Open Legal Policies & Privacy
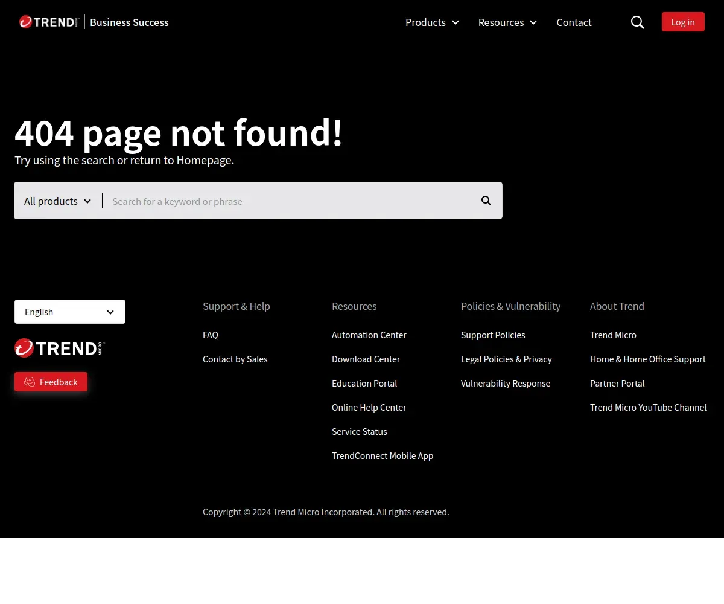The width and height of the screenshot is (724, 604). point(507,359)
